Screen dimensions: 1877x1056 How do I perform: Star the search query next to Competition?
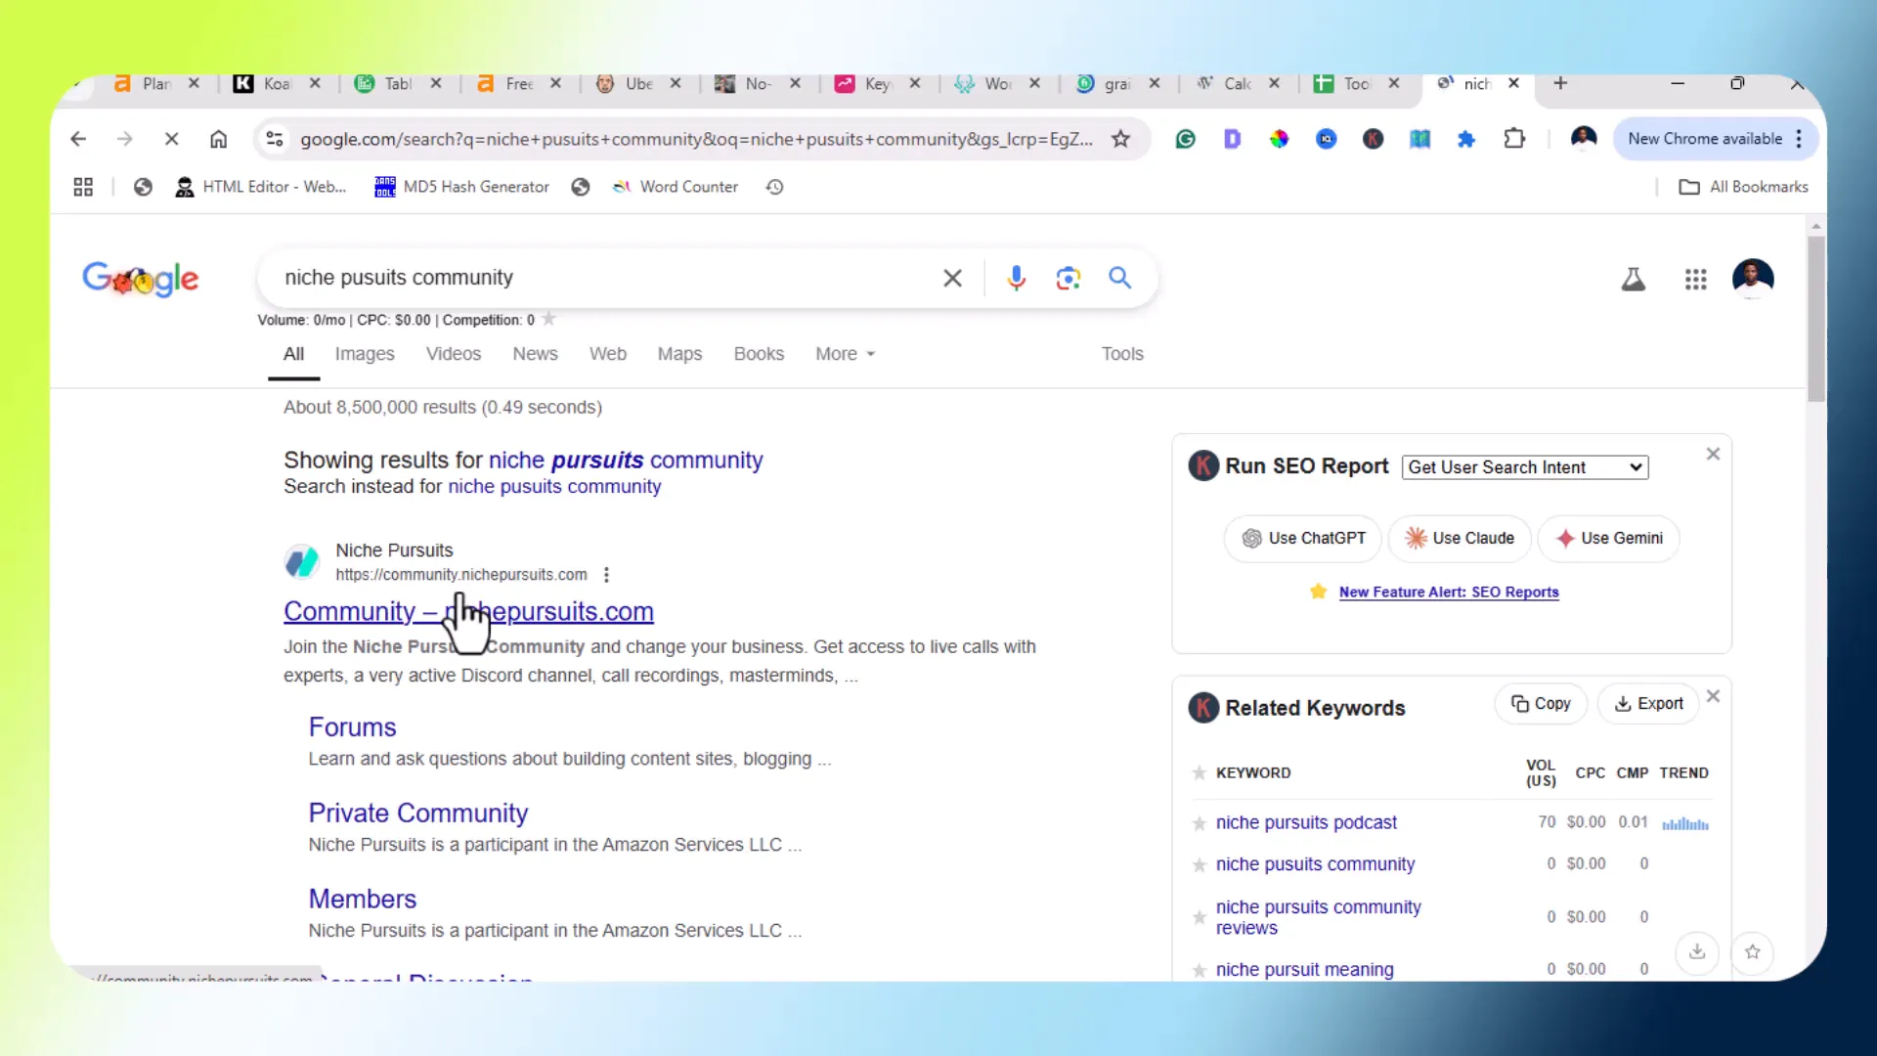548,319
